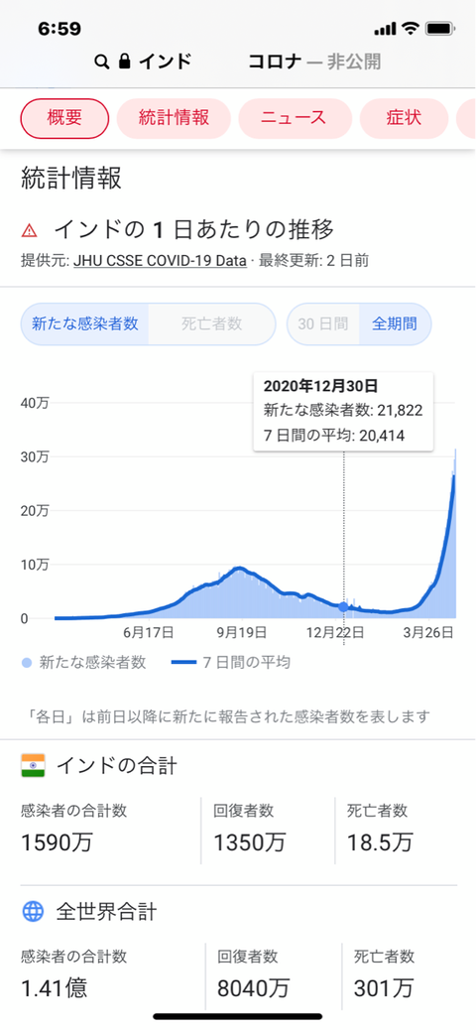This screenshot has height=1030, width=476.
Task: Select the 概要 tab
Action: (64, 118)
